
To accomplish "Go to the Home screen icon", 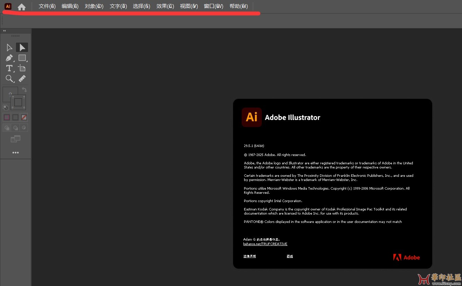I will [21, 7].
